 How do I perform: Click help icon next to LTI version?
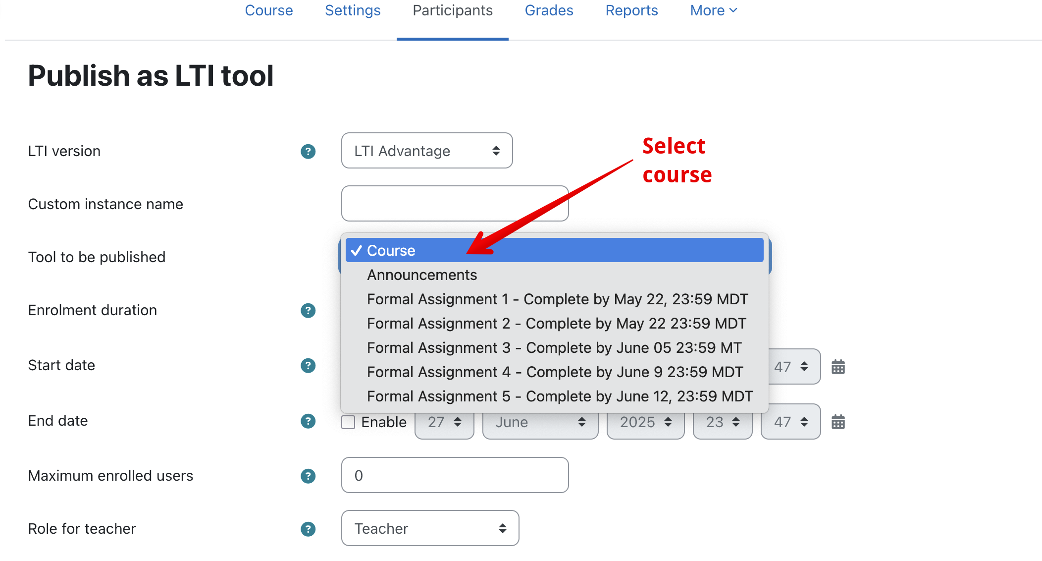[308, 151]
